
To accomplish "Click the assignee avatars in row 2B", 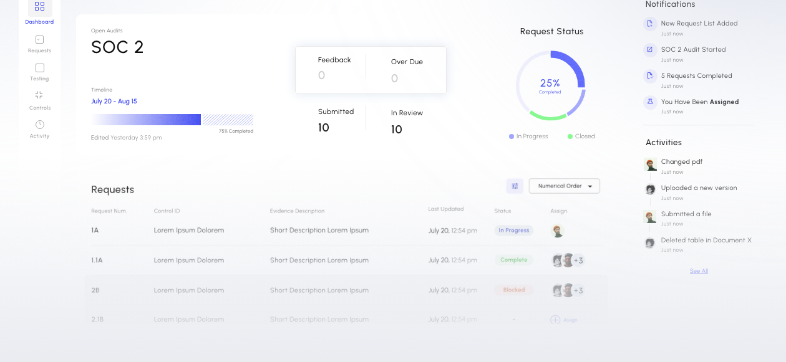I will tap(568, 290).
